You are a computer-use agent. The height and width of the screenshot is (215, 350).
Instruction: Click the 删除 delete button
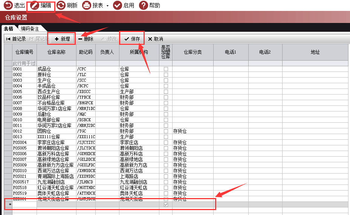click(x=86, y=39)
